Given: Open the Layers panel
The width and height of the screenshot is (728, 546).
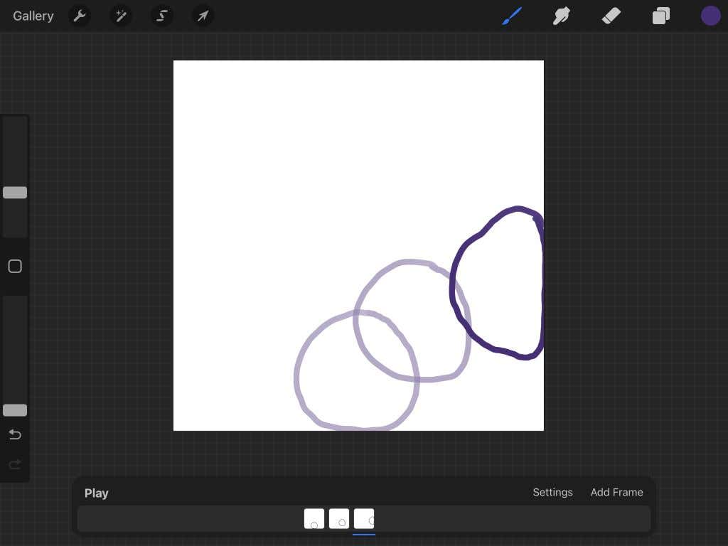Looking at the screenshot, I should tap(661, 16).
